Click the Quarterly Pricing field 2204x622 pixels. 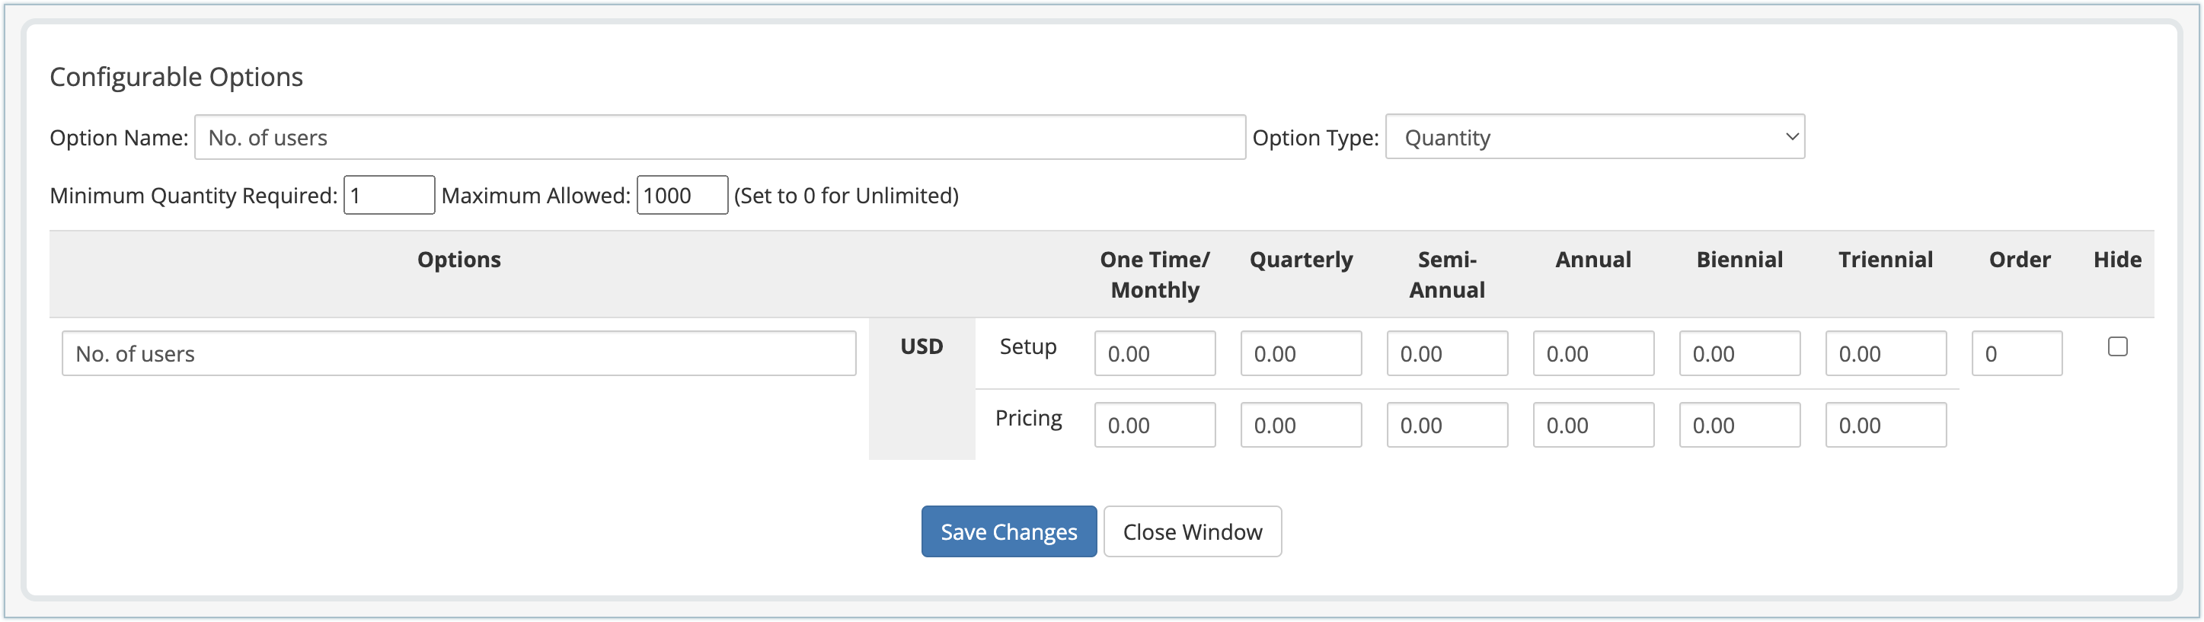pos(1301,426)
